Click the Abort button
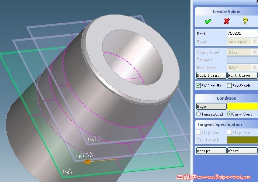 pyautogui.click(x=242, y=151)
